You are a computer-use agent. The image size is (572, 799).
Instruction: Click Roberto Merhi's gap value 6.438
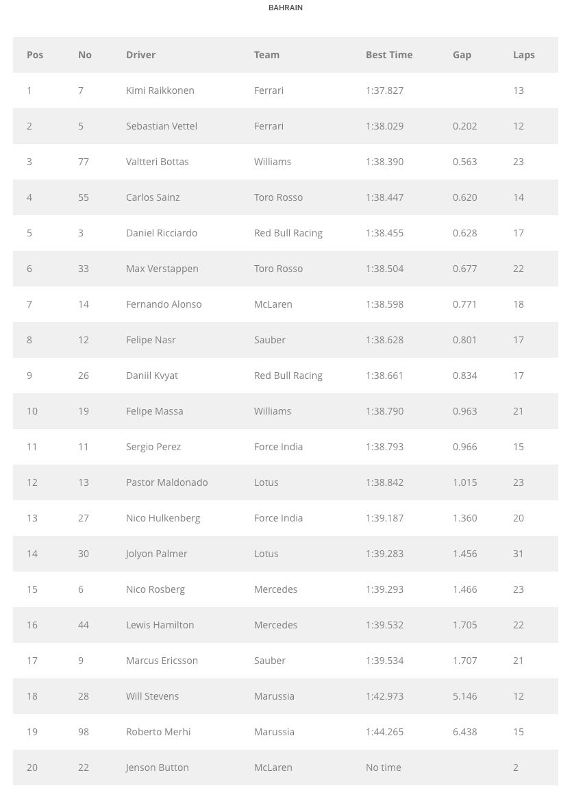tap(464, 732)
